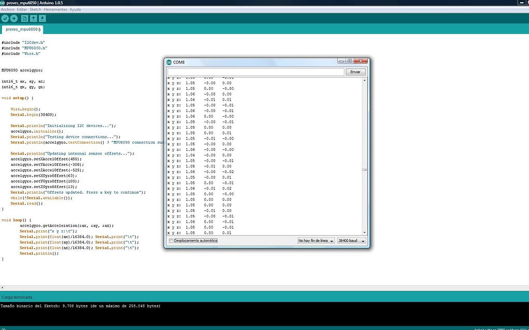Click the Verify checkmark toolbar icon

pos(5,19)
